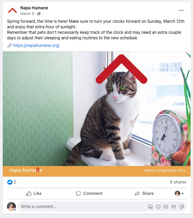Open the emoji picker in comment box
The height and width of the screenshot is (218, 193).
tap(158, 207)
